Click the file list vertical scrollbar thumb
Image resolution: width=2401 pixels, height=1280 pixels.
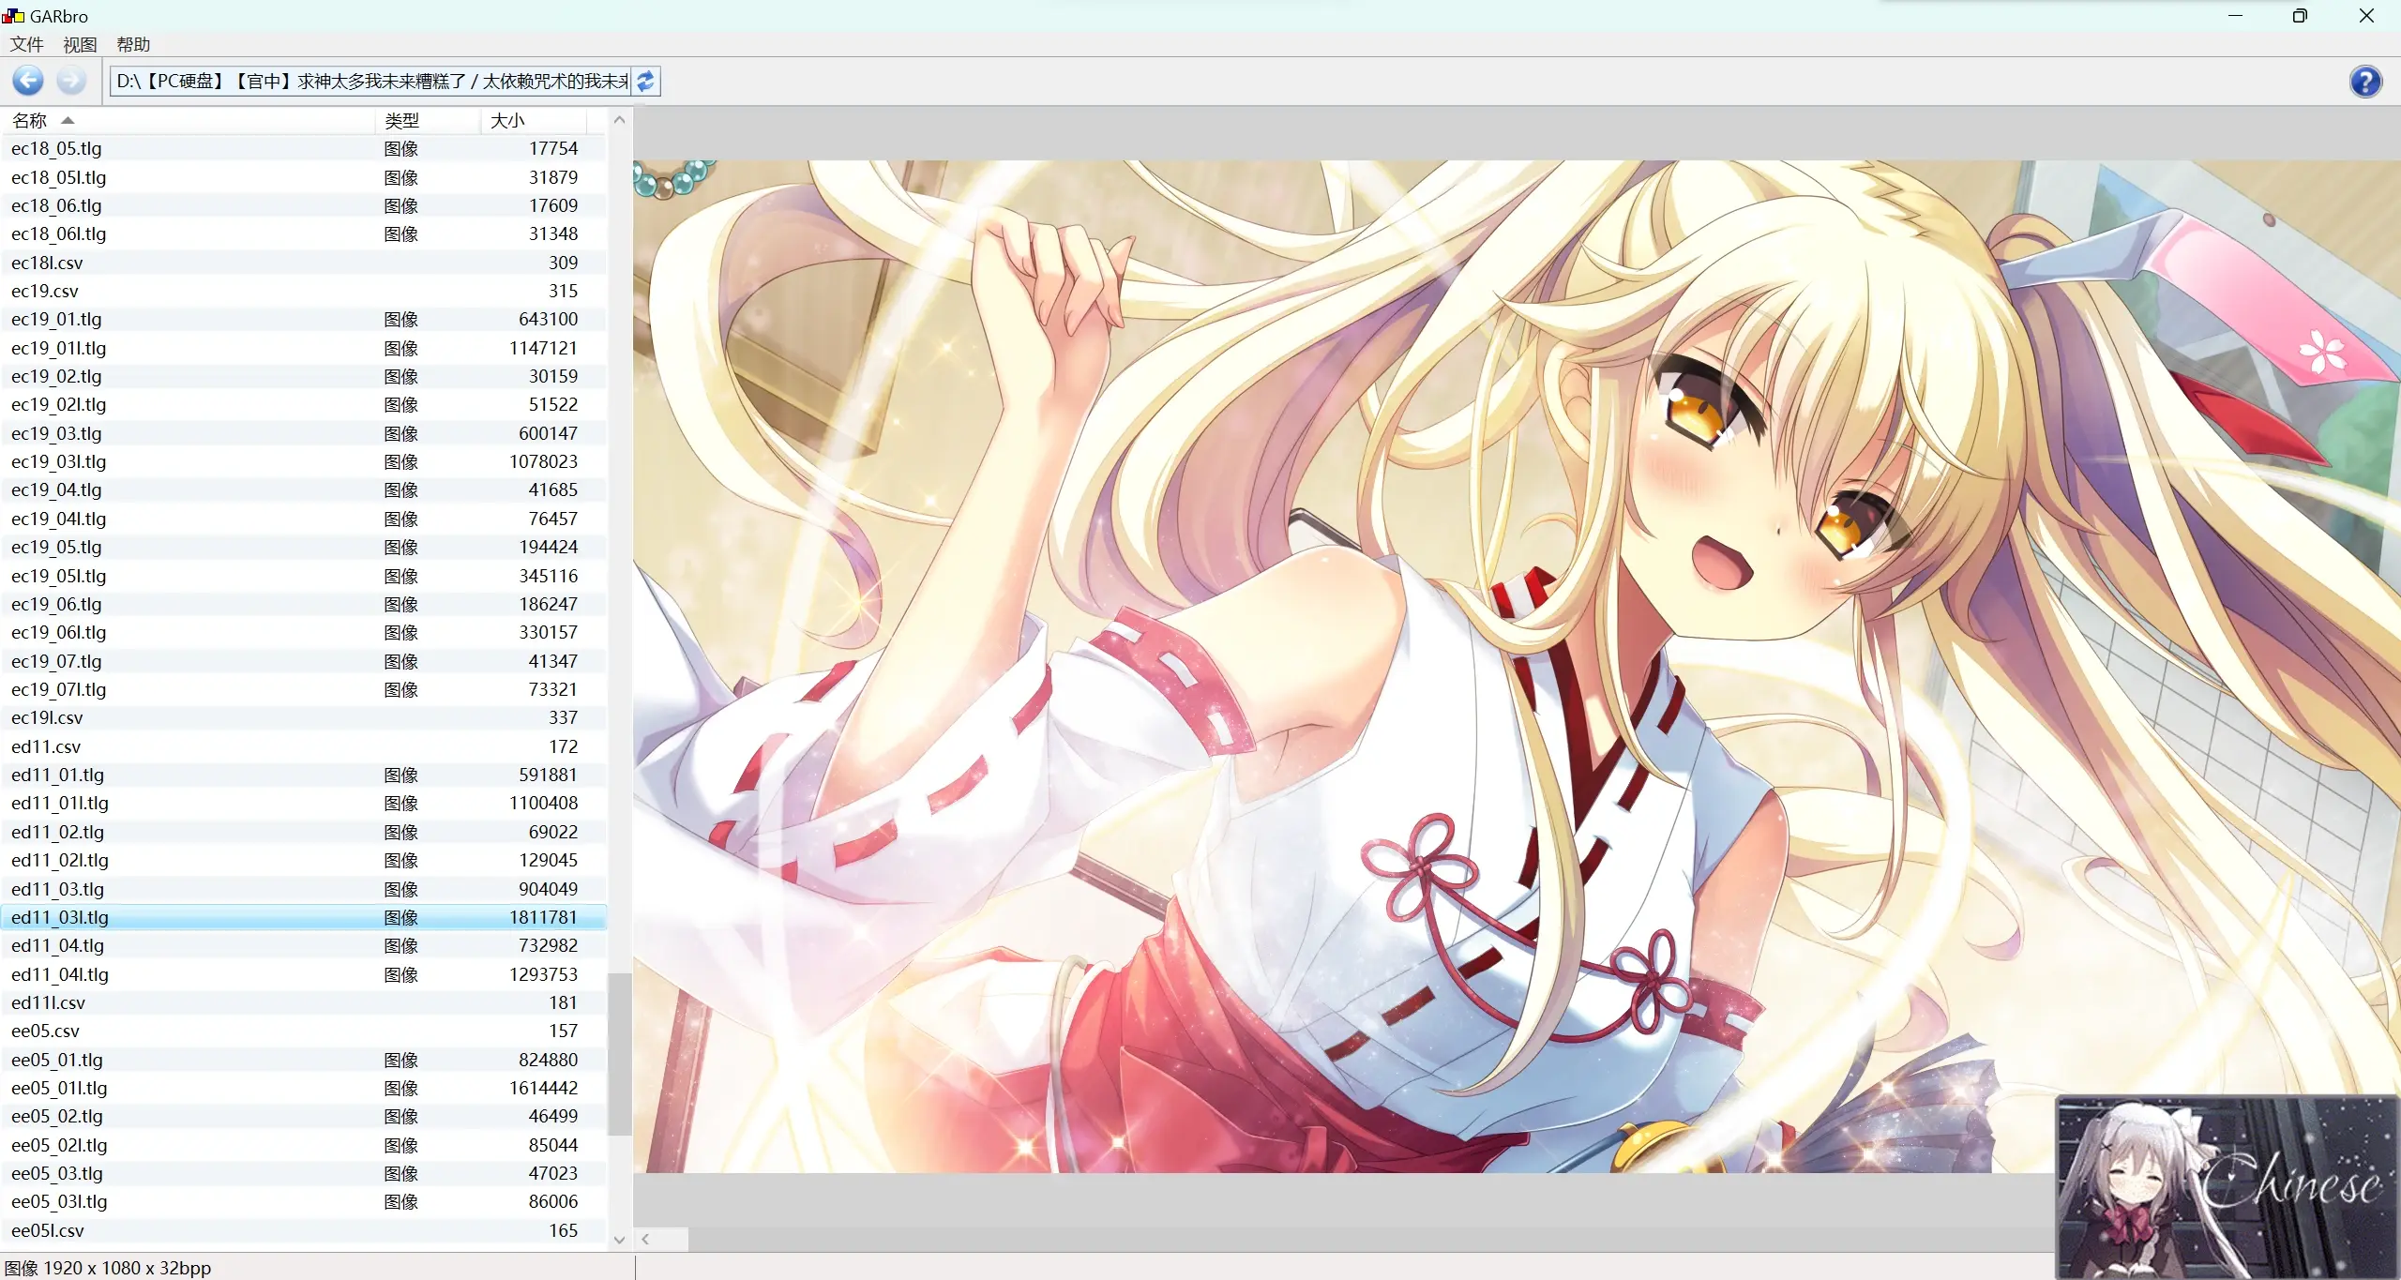point(619,1054)
